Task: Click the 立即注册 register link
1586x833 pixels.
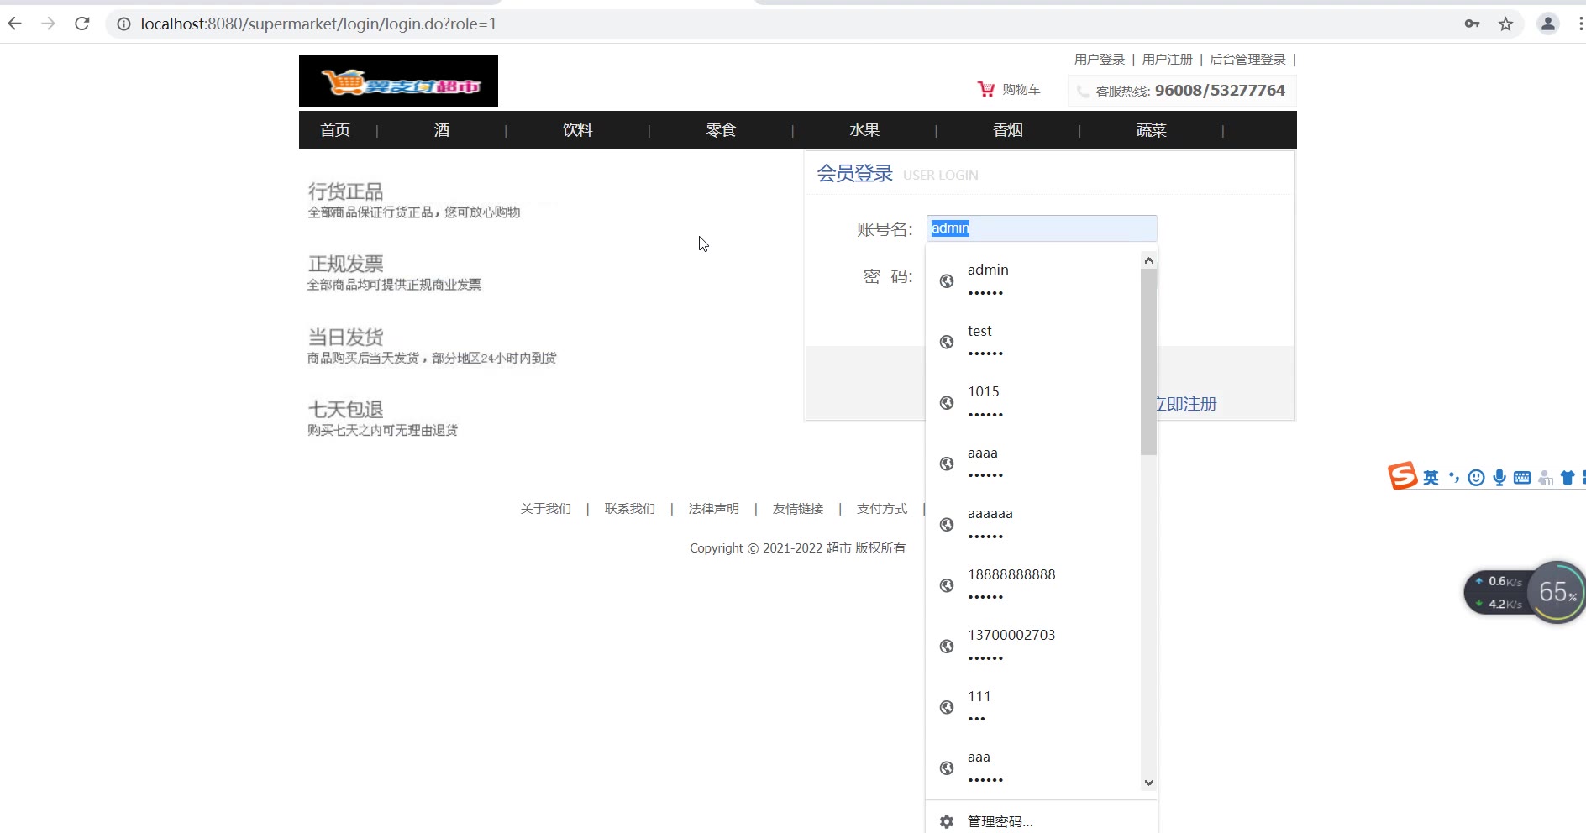Action: [x=1185, y=404]
